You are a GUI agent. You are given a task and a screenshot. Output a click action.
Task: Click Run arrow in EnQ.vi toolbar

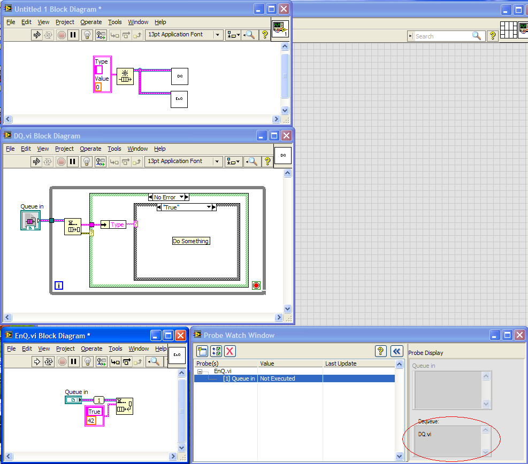click(x=37, y=361)
